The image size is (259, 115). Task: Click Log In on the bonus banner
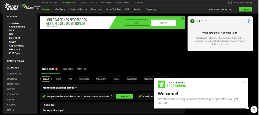coord(137,23)
